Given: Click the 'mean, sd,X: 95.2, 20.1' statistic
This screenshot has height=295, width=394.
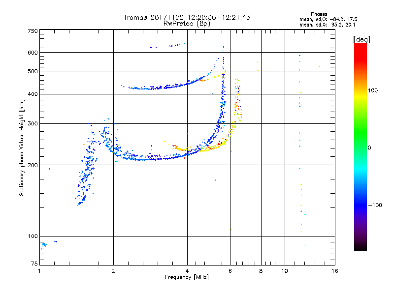Looking at the screenshot, I should [x=327, y=25].
